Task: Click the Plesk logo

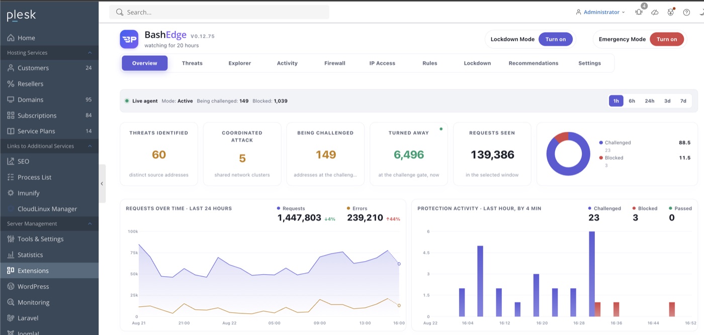Action: pyautogui.click(x=21, y=15)
